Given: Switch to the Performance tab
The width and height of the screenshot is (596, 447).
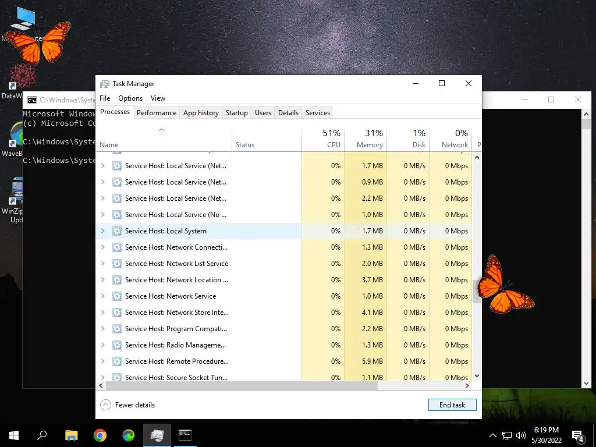Looking at the screenshot, I should point(157,113).
